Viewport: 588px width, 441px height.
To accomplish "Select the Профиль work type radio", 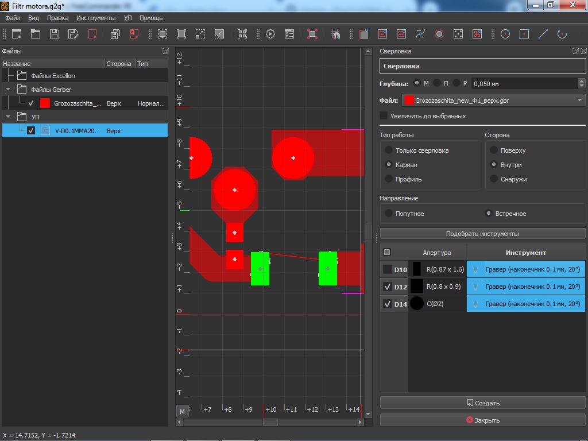I will pos(389,179).
